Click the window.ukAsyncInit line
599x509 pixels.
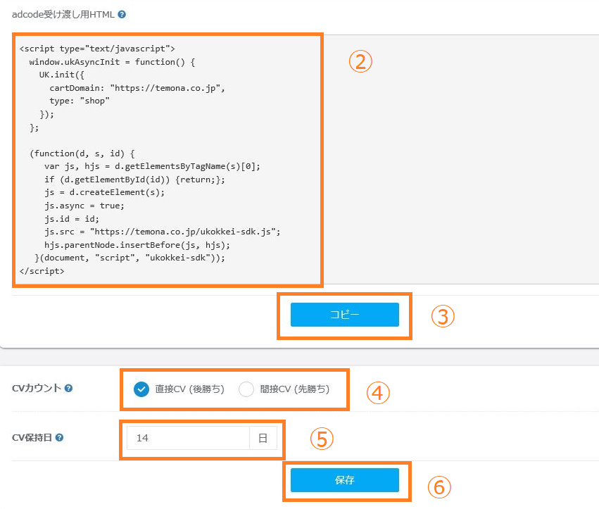tap(112, 62)
